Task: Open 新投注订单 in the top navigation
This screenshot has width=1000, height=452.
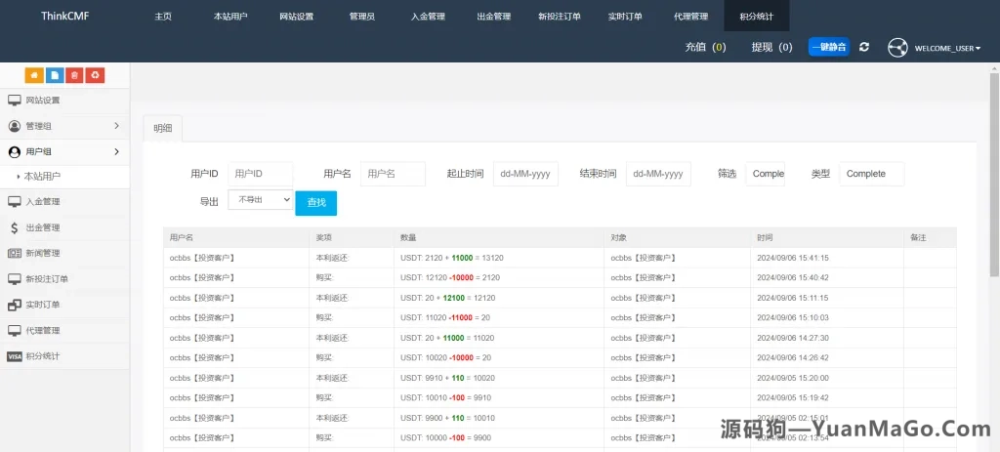Action: 560,17
